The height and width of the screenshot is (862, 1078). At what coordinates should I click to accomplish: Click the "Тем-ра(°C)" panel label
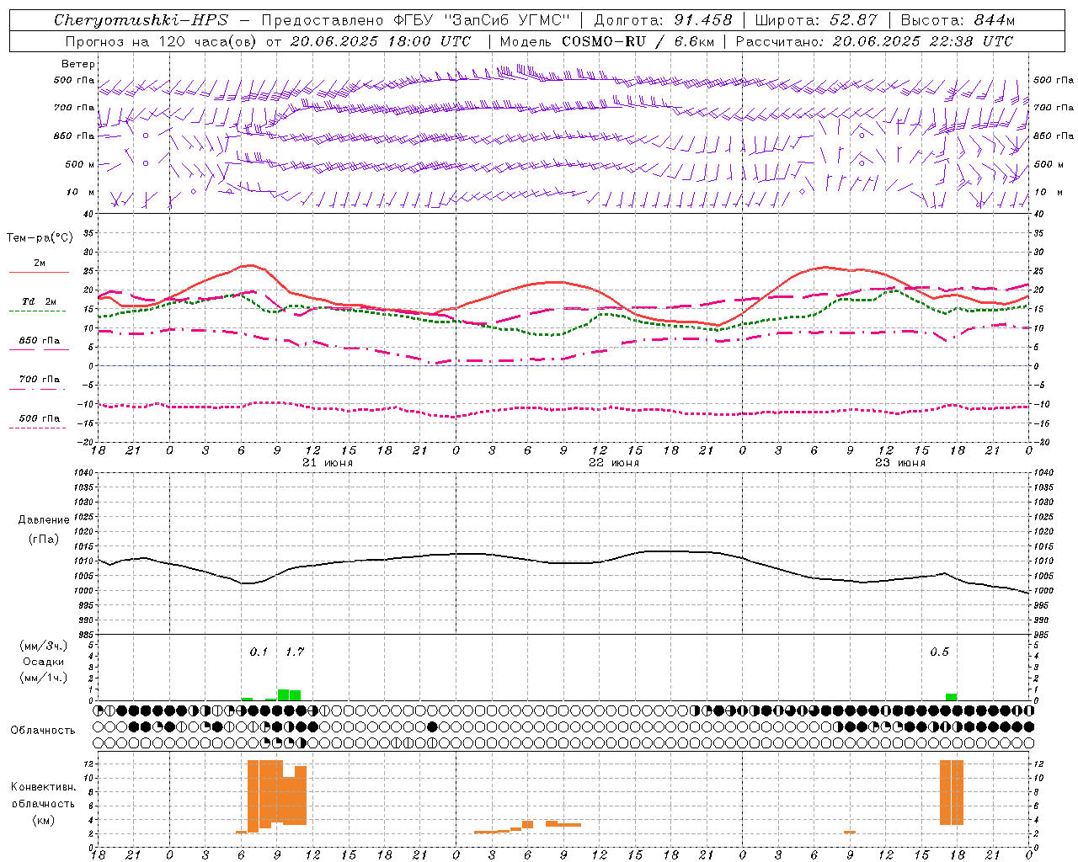(40, 238)
